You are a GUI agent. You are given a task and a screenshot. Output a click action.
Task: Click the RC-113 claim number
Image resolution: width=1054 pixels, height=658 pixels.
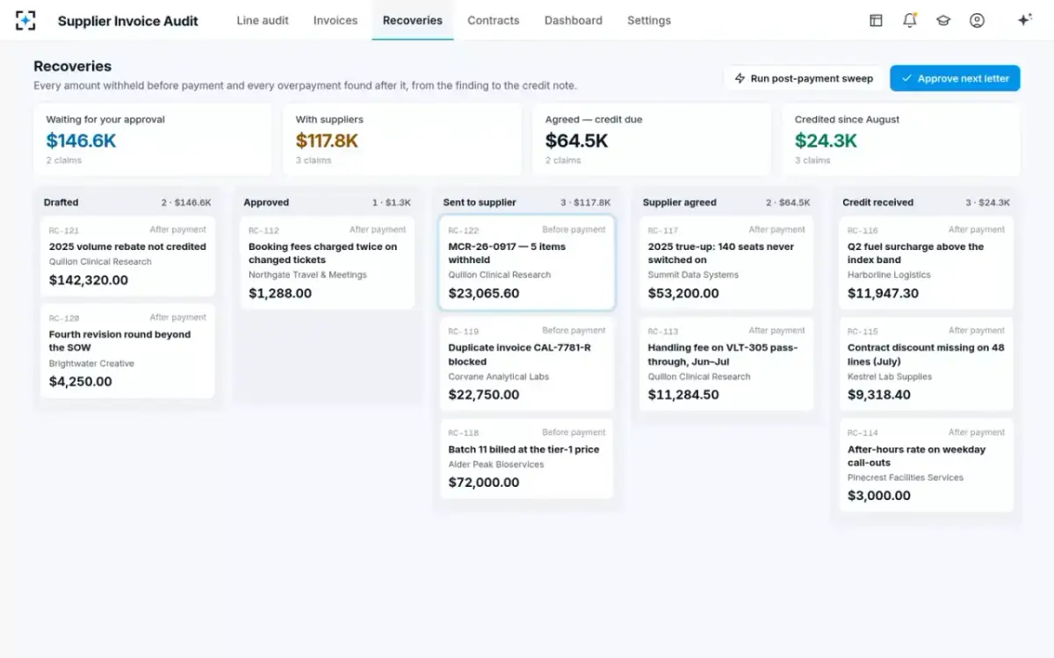tap(663, 332)
